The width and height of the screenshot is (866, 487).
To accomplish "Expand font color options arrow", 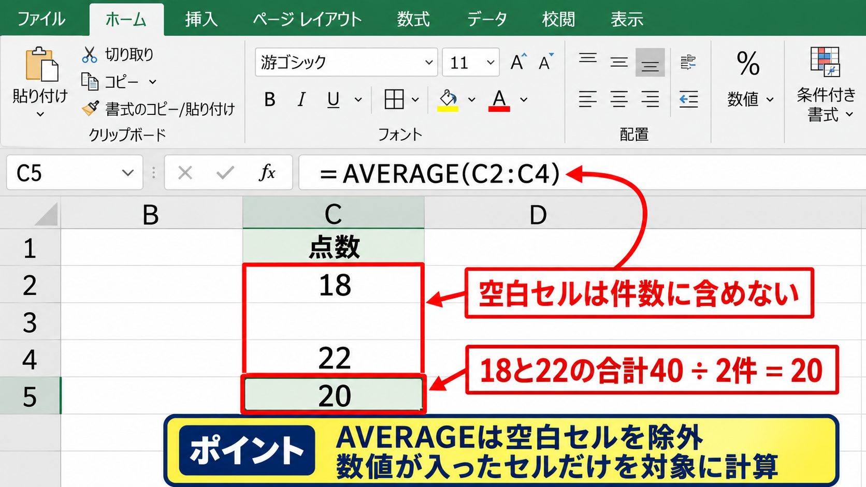I will tap(524, 99).
